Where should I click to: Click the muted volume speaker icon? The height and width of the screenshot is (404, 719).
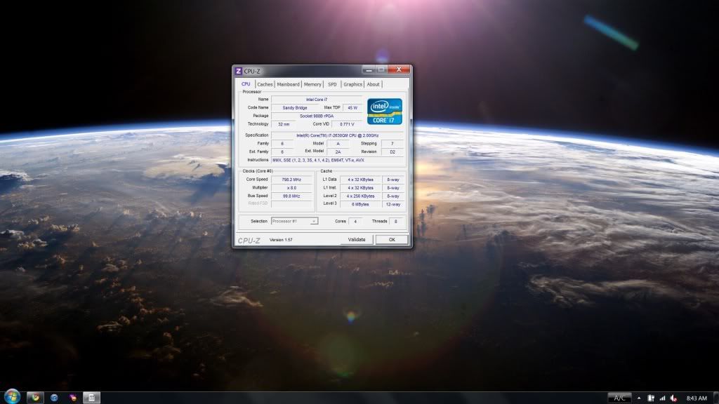[673, 398]
